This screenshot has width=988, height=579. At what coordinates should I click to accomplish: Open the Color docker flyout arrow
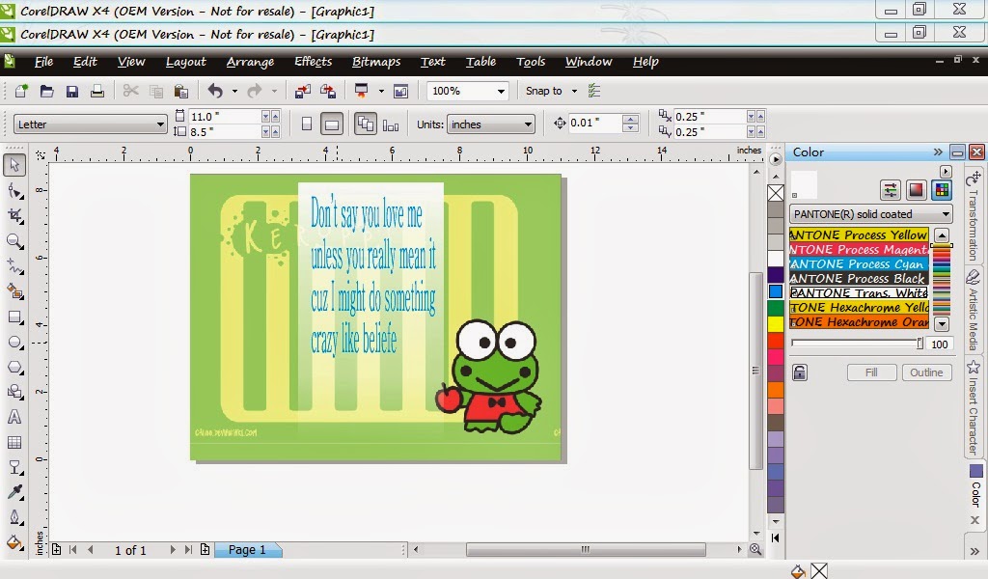pos(946,172)
